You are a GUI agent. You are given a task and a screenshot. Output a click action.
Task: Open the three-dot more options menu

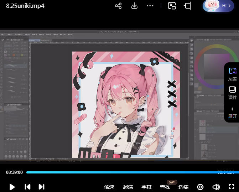150,6
